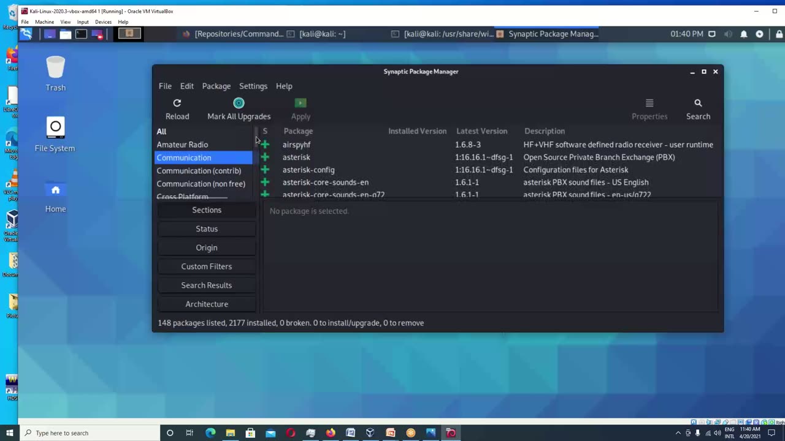The height and width of the screenshot is (441, 785).
Task: Open Task View on Windows taskbar
Action: [190, 433]
